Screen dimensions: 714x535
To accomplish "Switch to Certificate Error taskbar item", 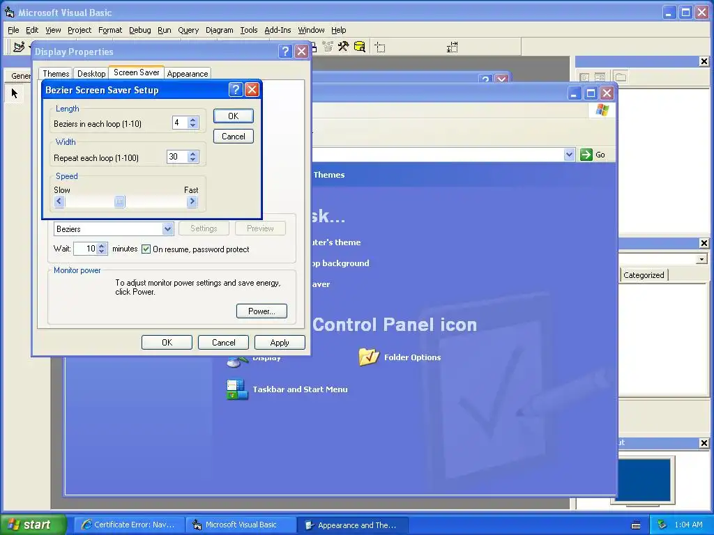I will coord(129,525).
